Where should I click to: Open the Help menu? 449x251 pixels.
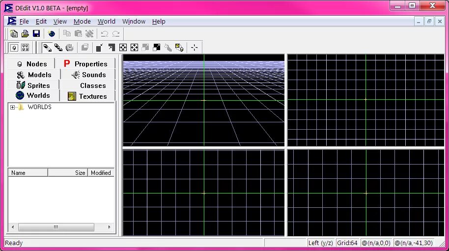click(x=159, y=22)
